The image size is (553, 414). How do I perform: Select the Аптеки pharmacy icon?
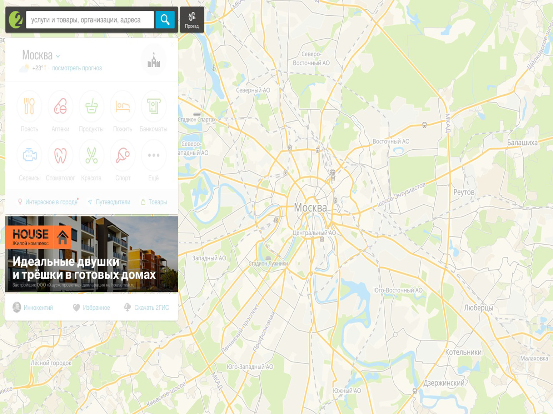point(60,106)
